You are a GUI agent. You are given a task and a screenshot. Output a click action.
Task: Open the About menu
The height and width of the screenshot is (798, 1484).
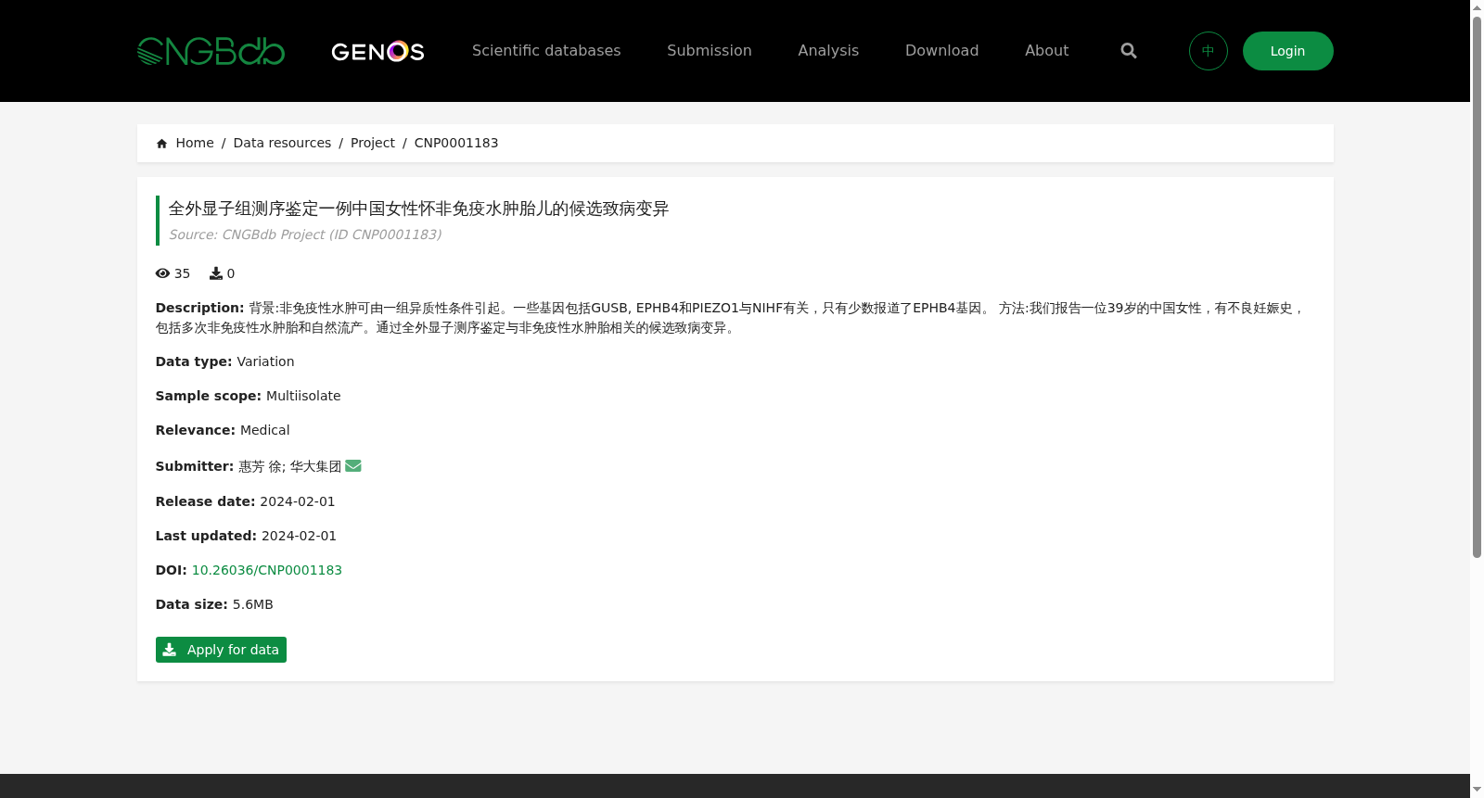pos(1046,51)
